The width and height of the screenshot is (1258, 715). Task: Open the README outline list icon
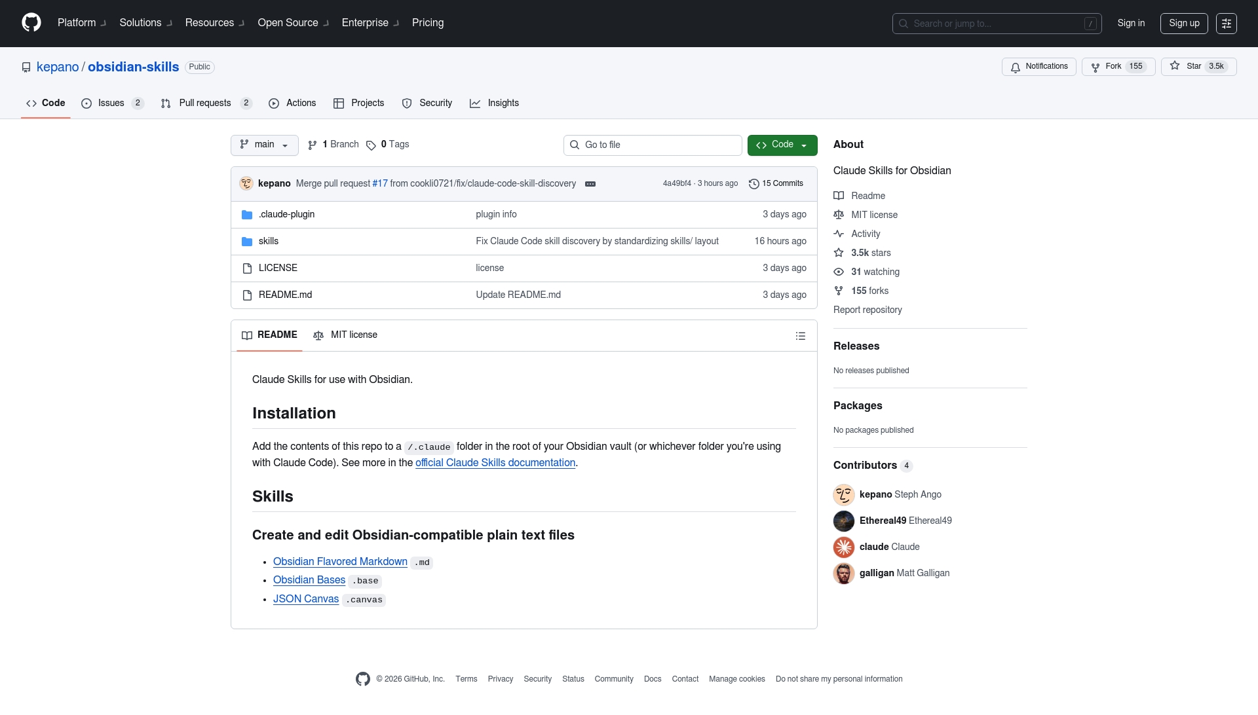click(800, 336)
